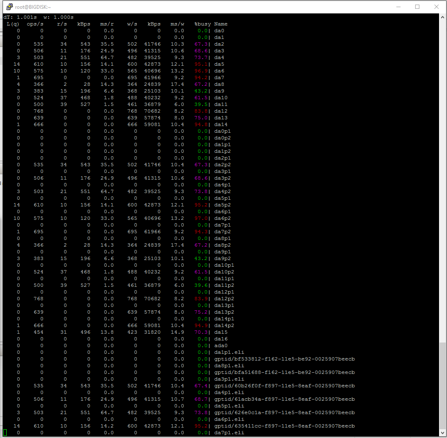
Task: Select the da3p2 partition name
Action: (x=223, y=178)
